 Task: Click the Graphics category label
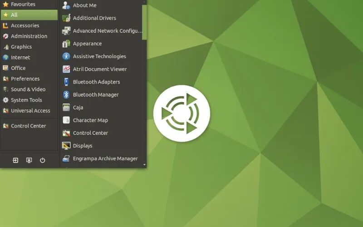21,47
